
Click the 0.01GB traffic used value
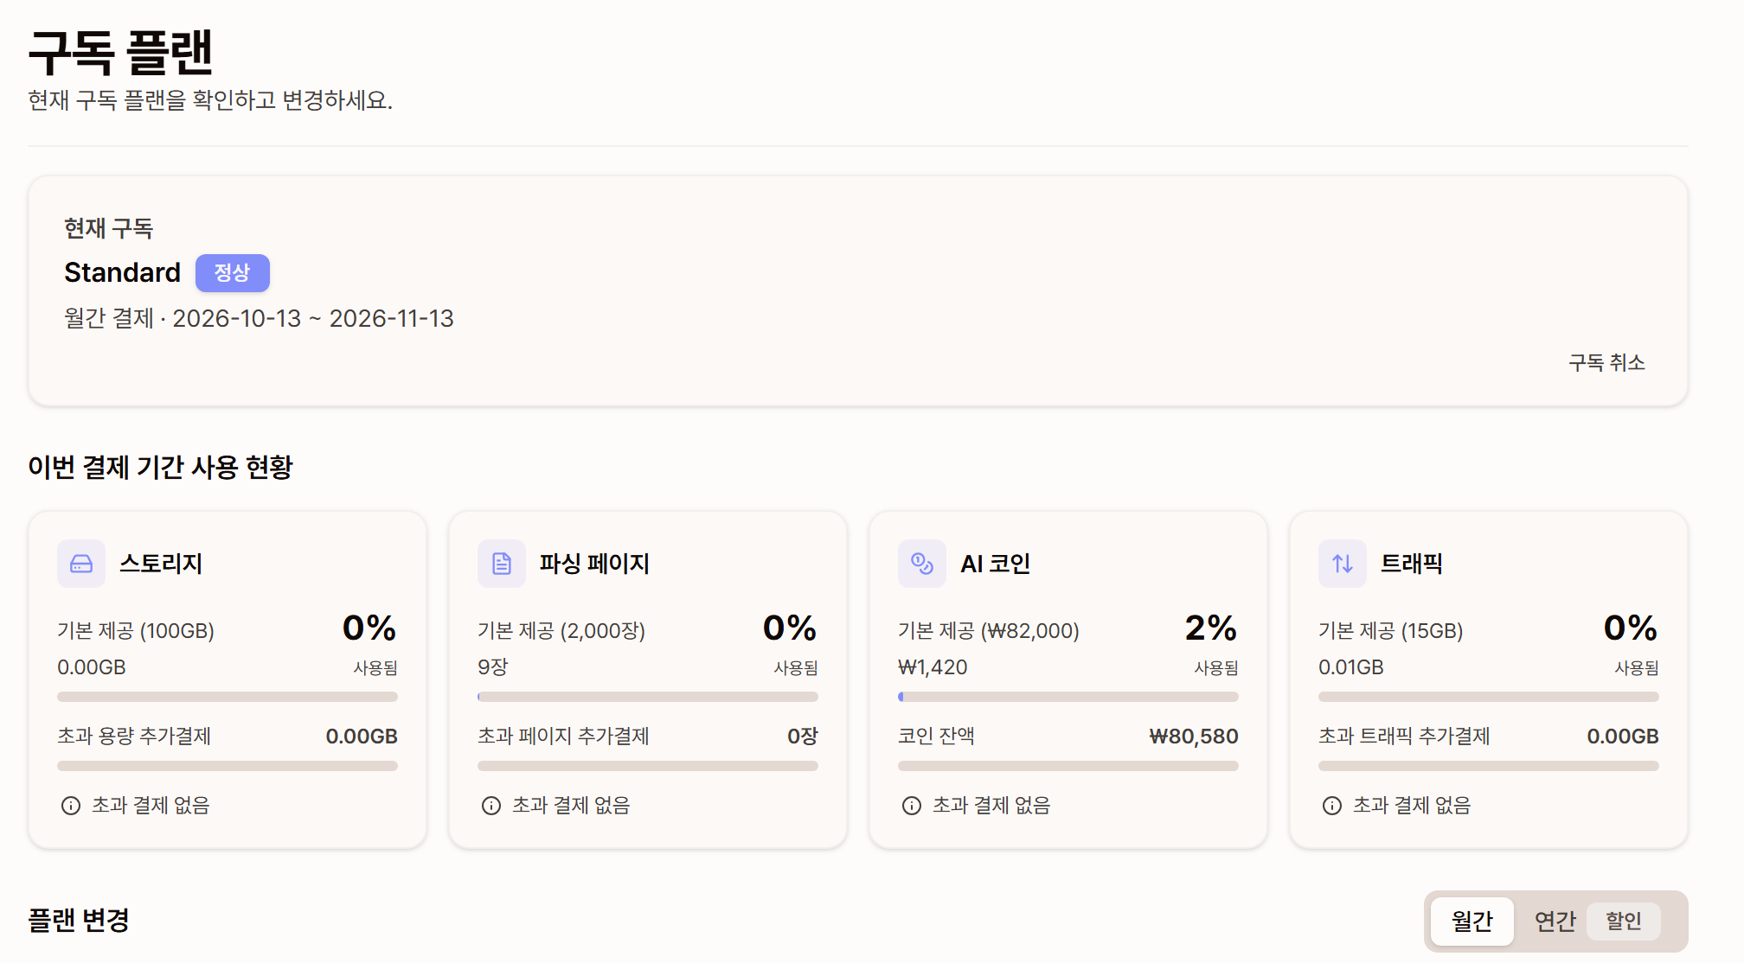click(x=1351, y=667)
